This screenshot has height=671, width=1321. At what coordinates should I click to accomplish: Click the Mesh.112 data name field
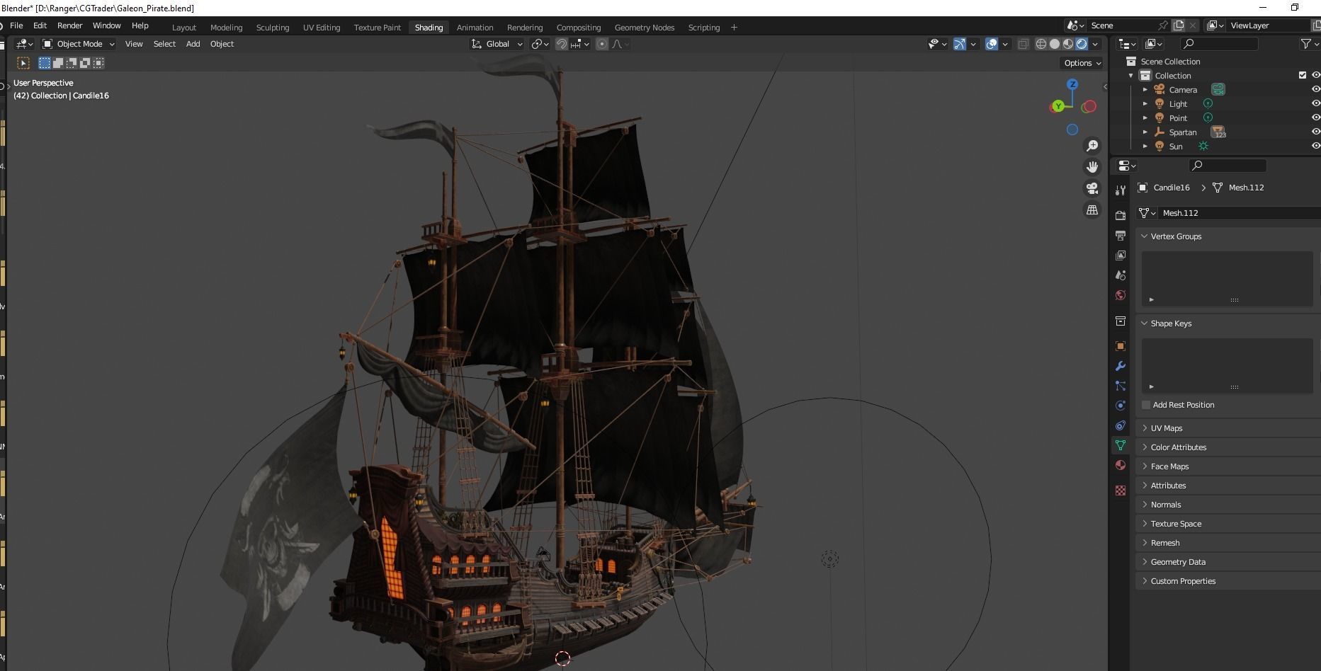1240,213
